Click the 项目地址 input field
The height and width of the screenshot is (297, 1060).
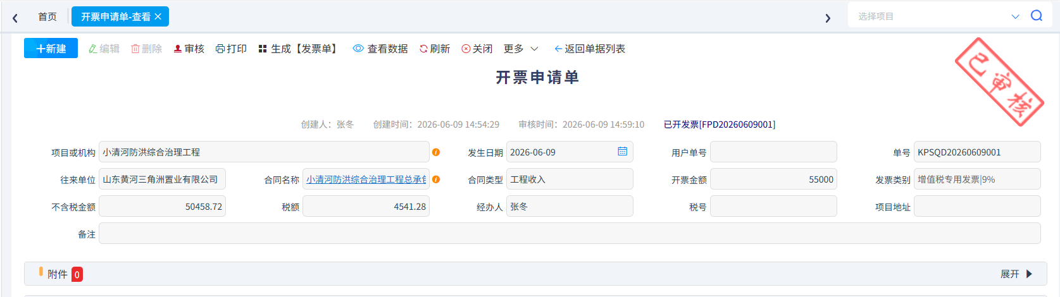pyautogui.click(x=977, y=206)
